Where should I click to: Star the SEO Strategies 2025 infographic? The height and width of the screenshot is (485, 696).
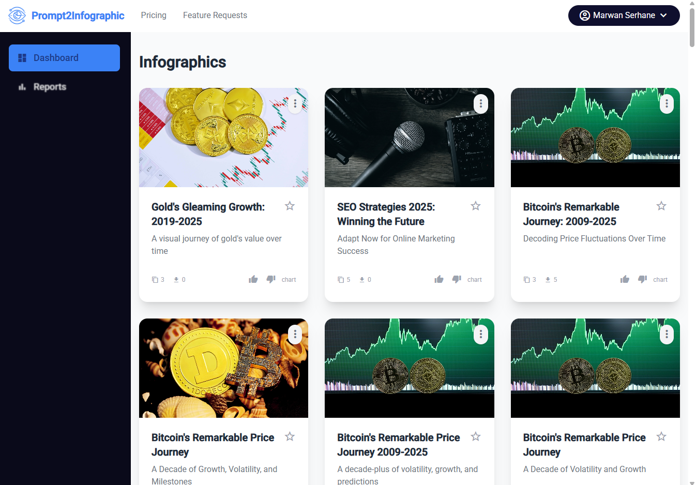pos(475,206)
